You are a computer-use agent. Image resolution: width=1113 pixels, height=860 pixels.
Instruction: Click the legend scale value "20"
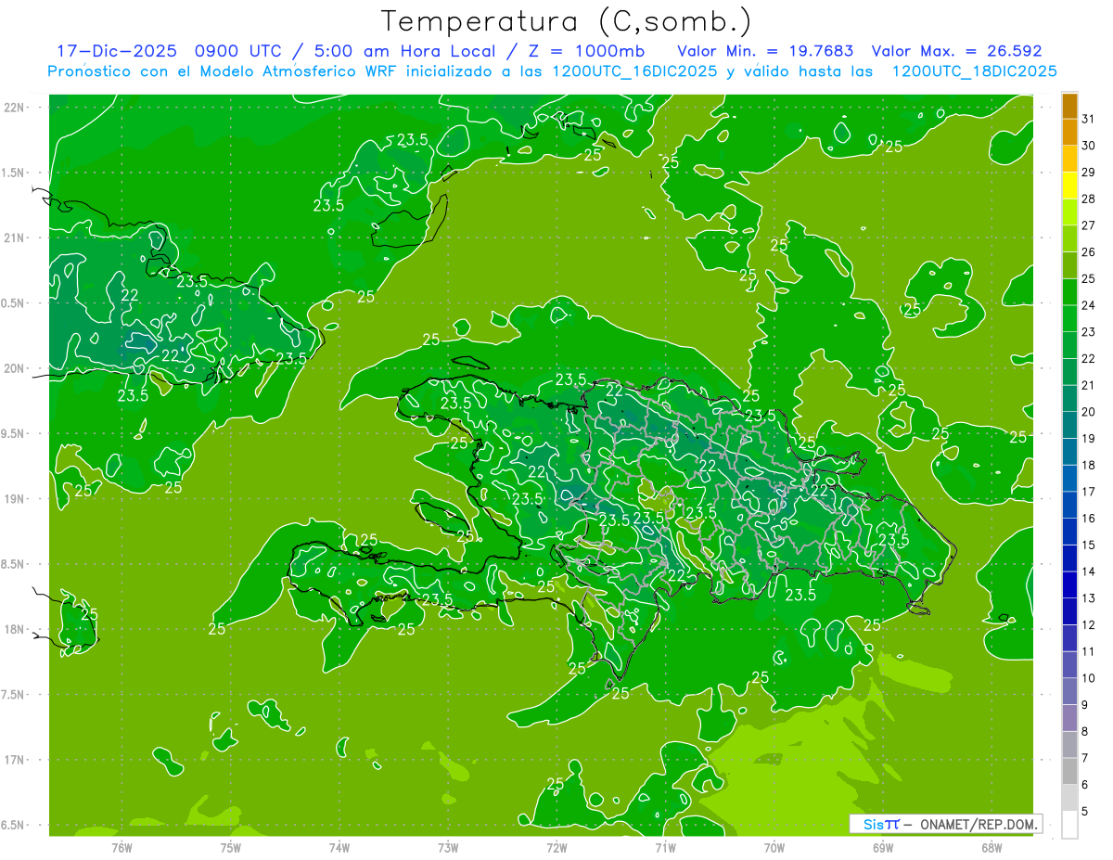pyautogui.click(x=1089, y=412)
